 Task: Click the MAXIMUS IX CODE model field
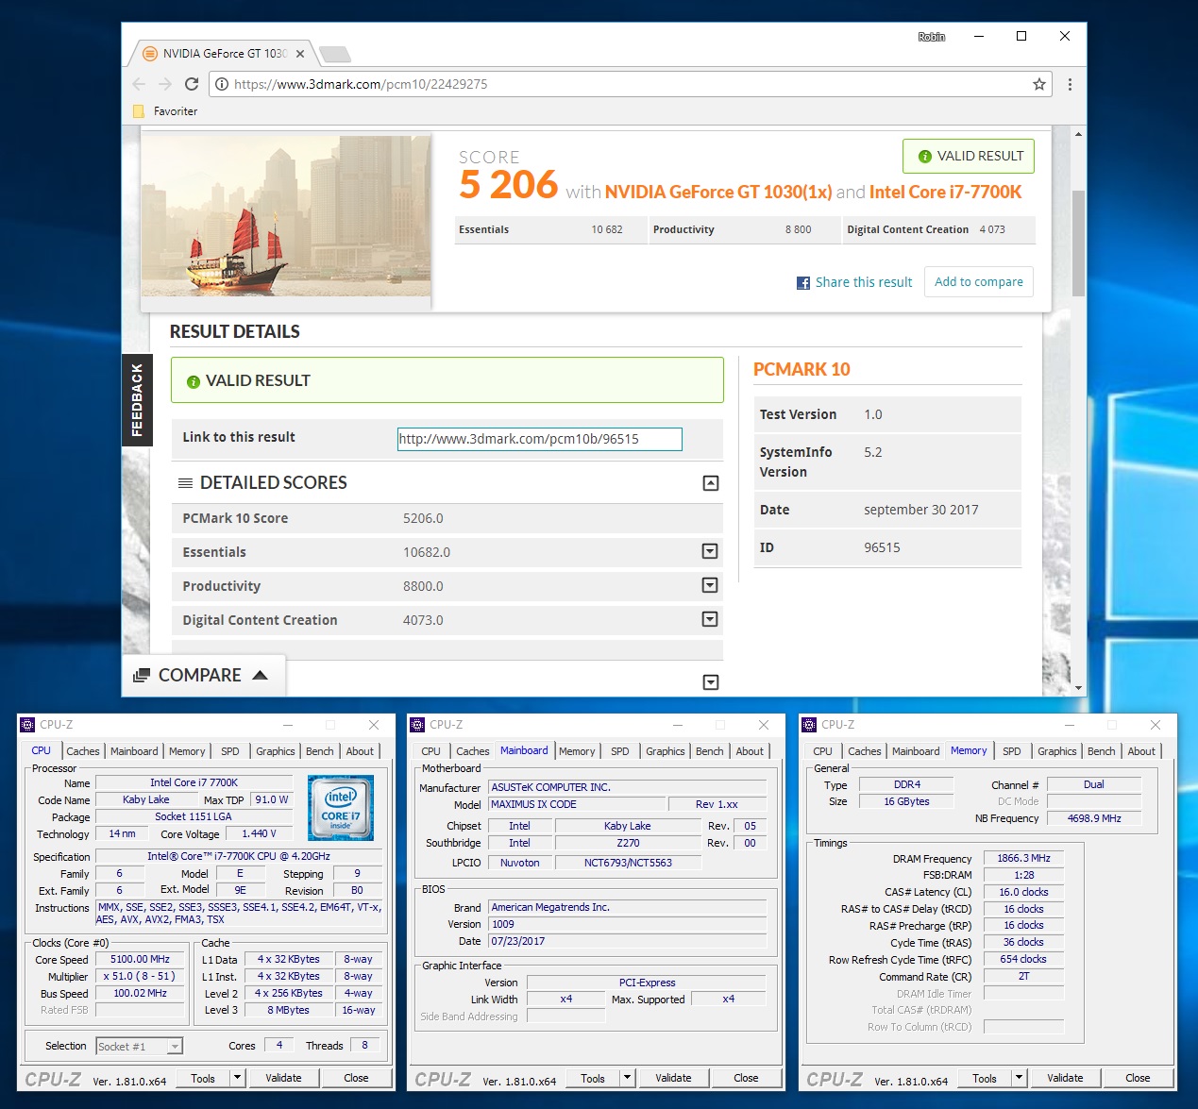(577, 804)
